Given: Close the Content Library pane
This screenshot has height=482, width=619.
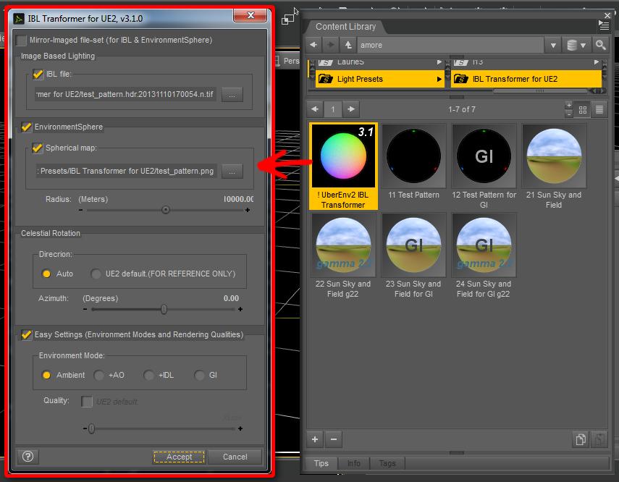Looking at the screenshot, I should [x=607, y=15].
